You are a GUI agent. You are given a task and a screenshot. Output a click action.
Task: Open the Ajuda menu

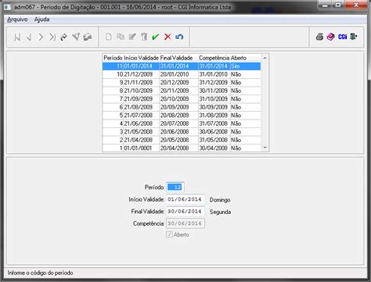41,20
